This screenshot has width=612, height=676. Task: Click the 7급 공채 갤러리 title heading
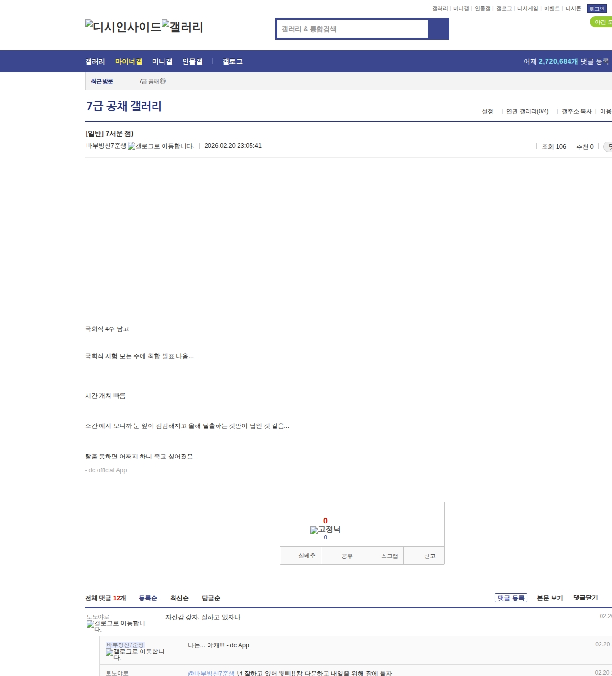point(124,106)
